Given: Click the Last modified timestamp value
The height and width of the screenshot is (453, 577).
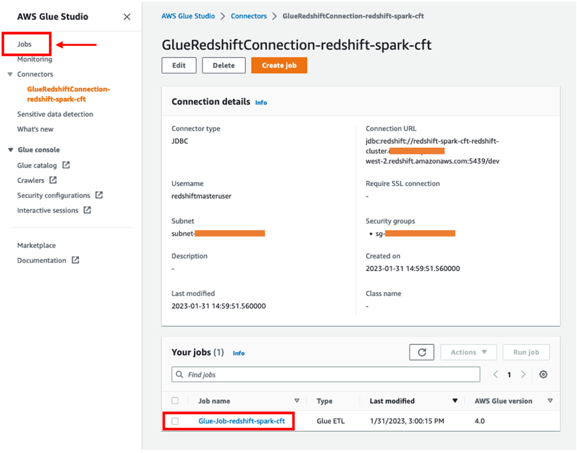Looking at the screenshot, I should click(219, 306).
